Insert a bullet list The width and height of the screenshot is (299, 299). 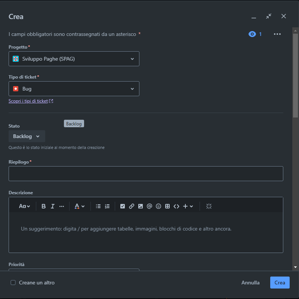click(98, 206)
